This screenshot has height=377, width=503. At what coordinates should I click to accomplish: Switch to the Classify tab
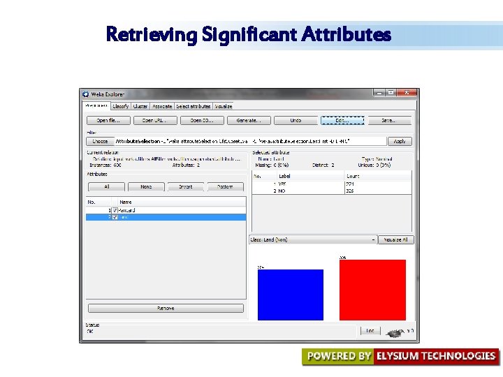[121, 106]
